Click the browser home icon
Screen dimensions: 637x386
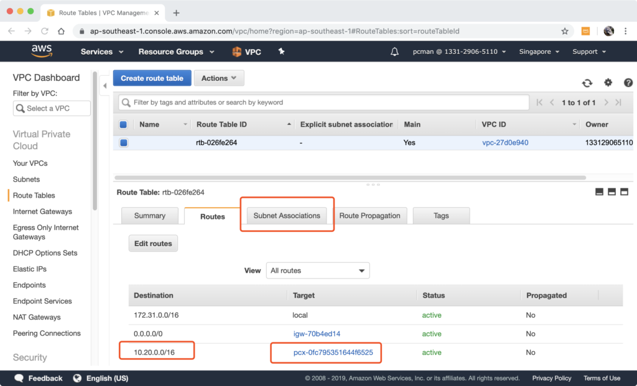click(x=61, y=31)
